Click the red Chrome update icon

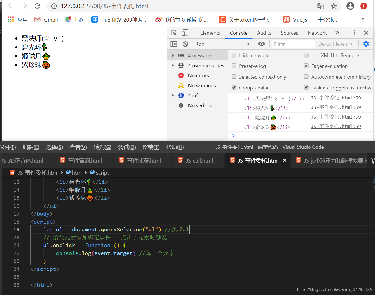pos(364,6)
